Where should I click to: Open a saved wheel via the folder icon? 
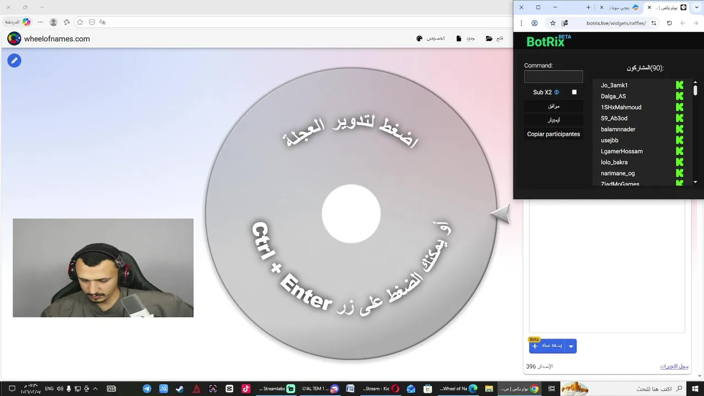point(494,38)
